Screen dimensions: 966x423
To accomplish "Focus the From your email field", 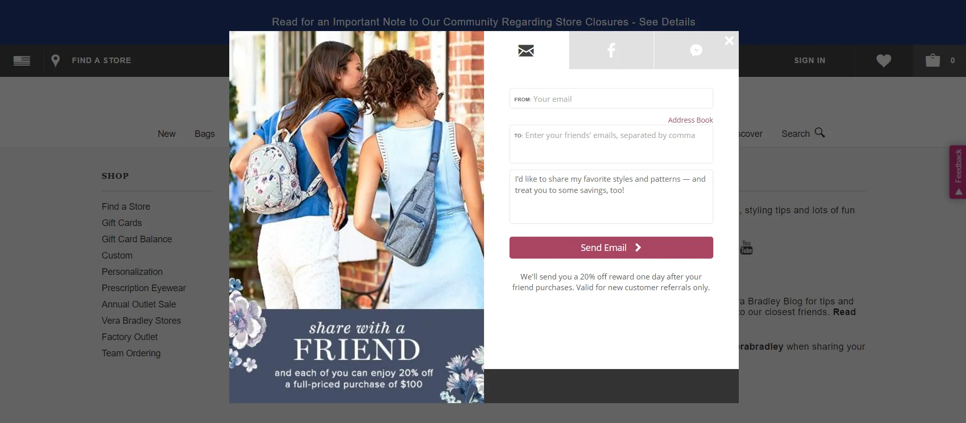I will click(x=611, y=98).
